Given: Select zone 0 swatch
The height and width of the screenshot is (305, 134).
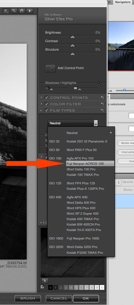Looking at the screenshot, I should coord(50,287).
